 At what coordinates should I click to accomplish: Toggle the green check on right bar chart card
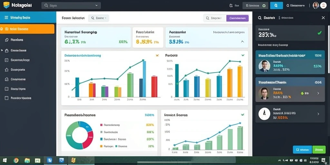(x=243, y=55)
